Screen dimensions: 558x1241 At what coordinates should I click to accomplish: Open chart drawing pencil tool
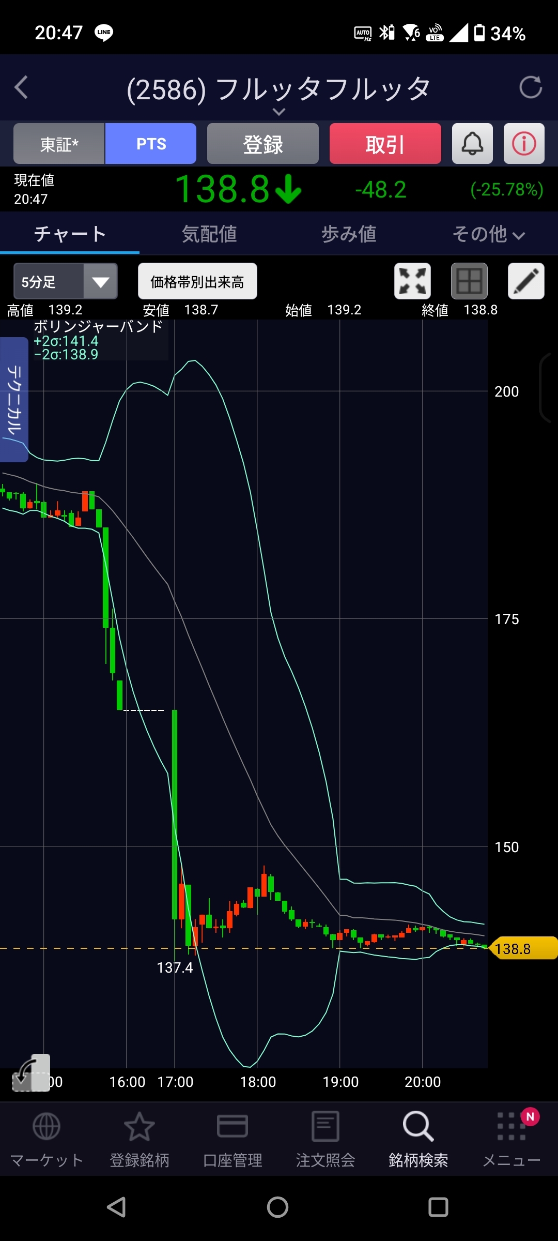pyautogui.click(x=525, y=281)
